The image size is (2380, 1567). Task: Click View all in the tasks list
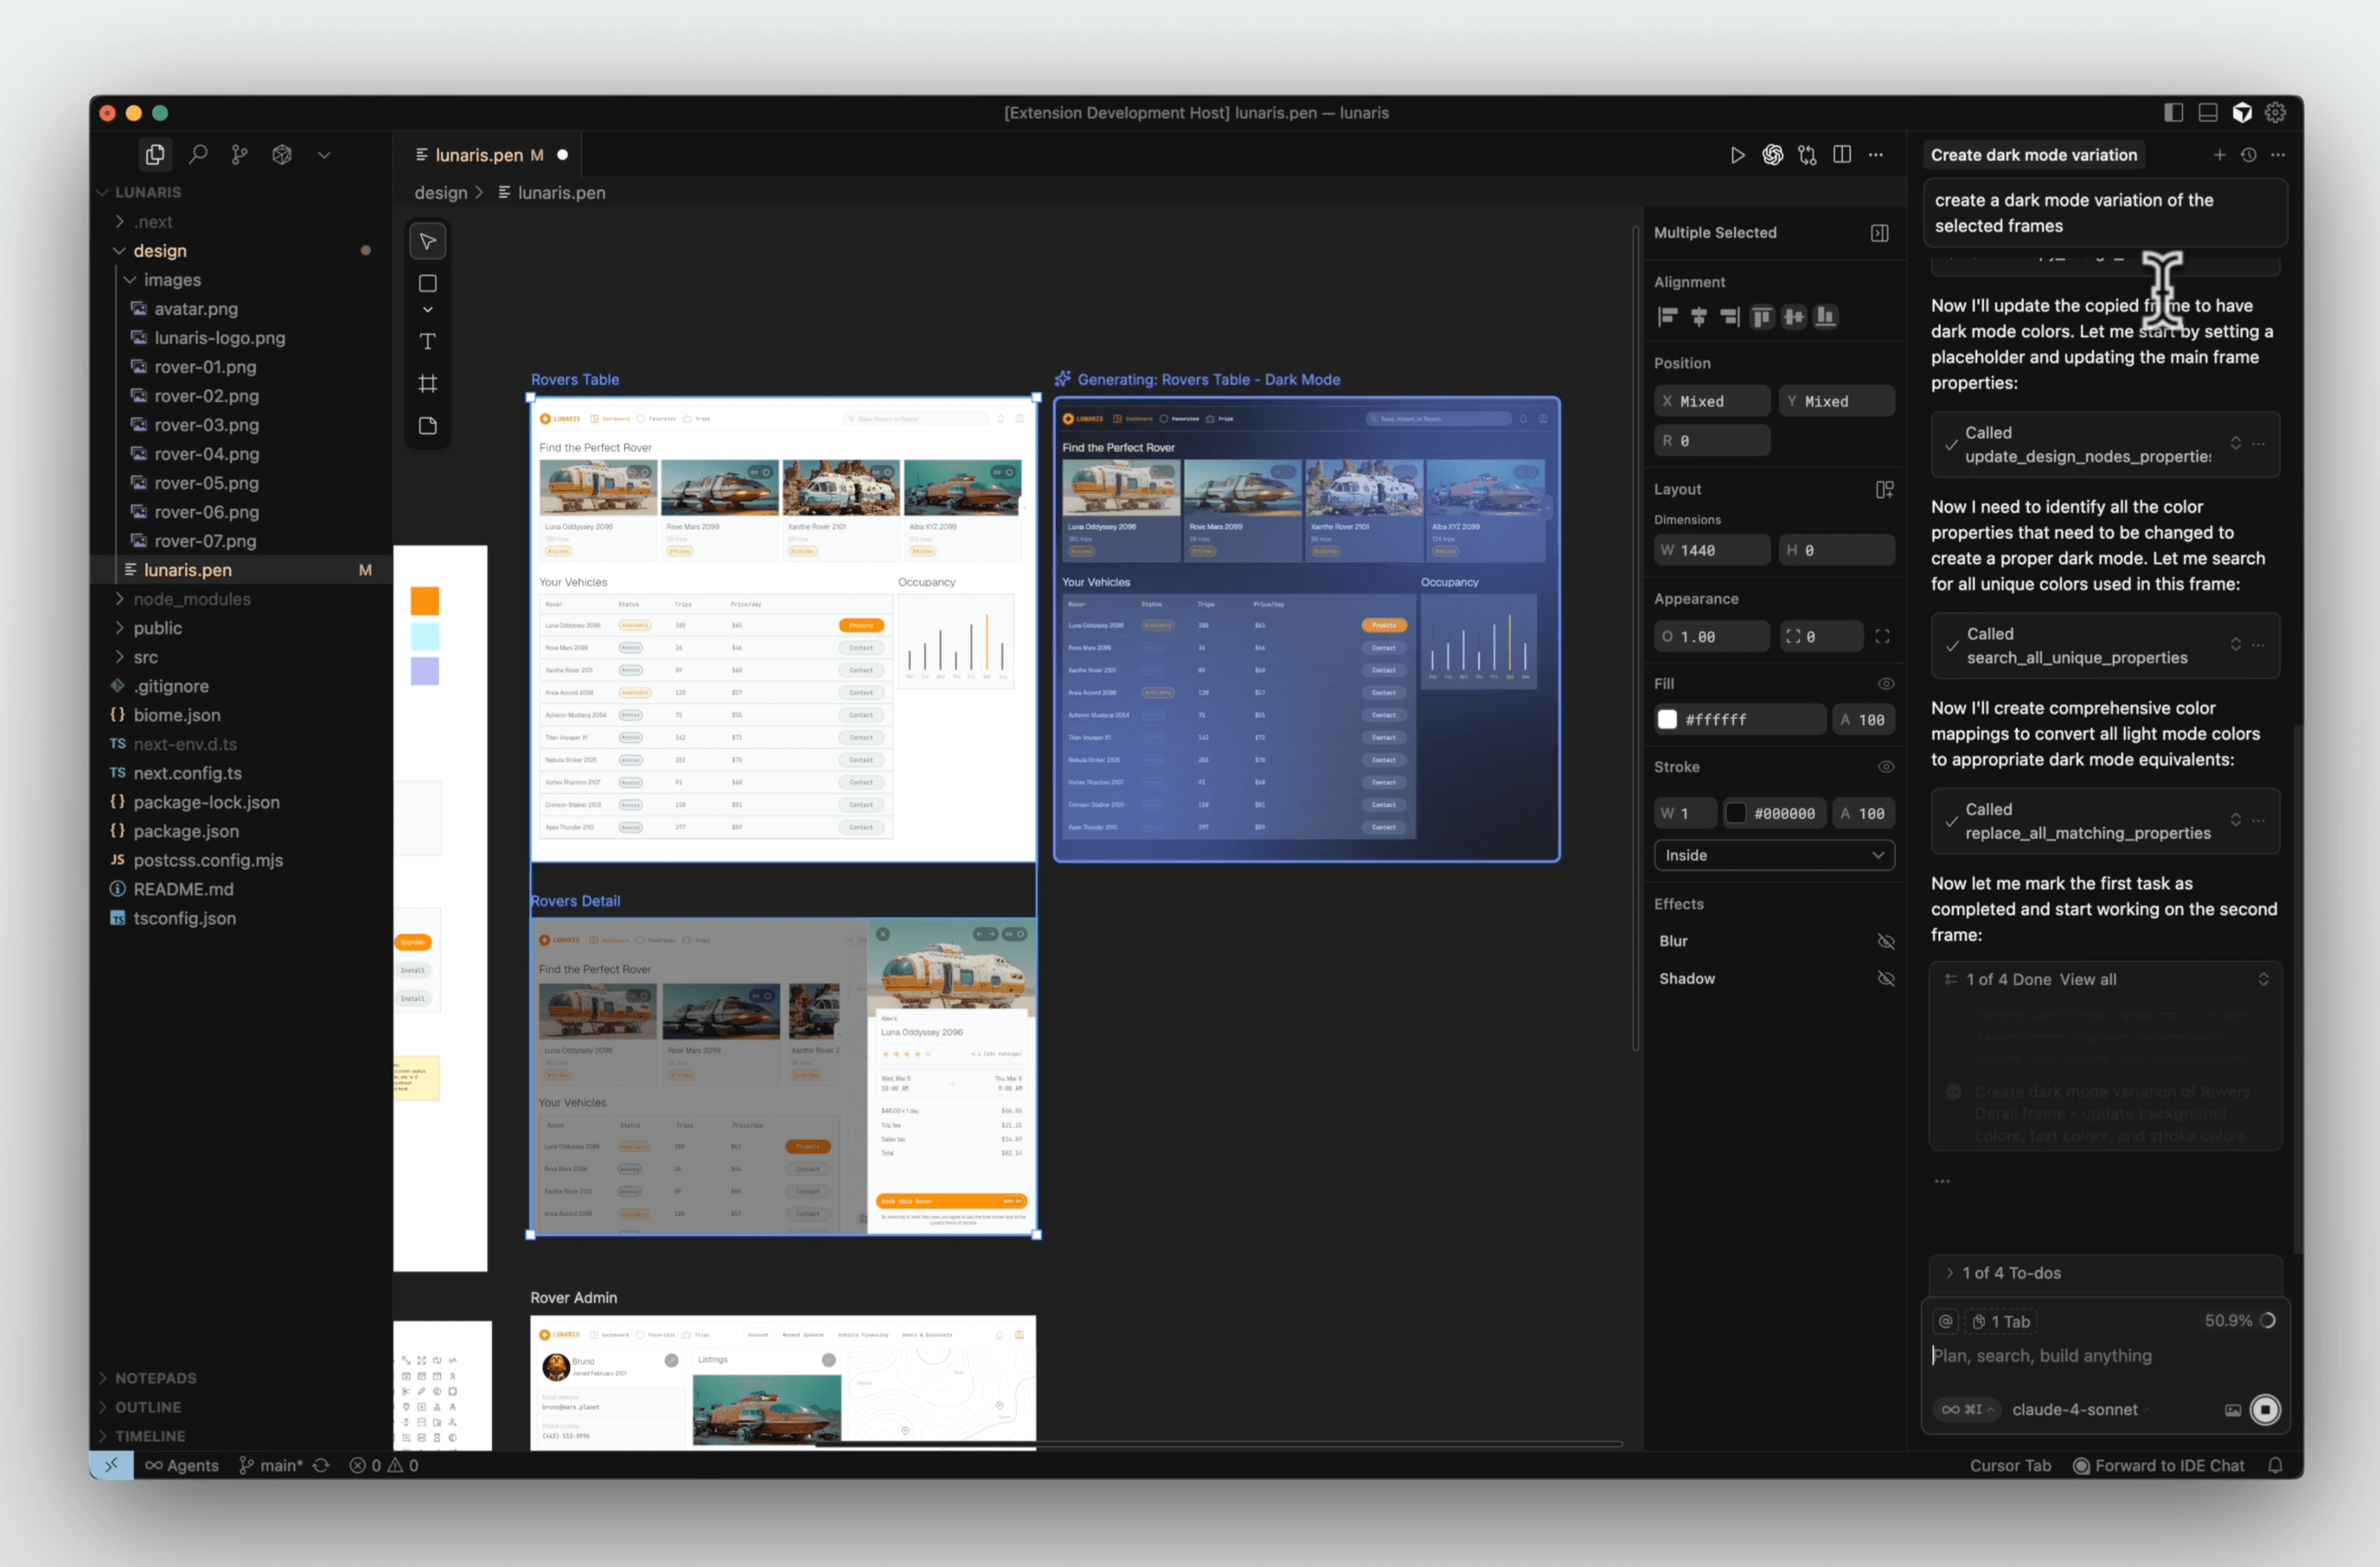point(2087,980)
